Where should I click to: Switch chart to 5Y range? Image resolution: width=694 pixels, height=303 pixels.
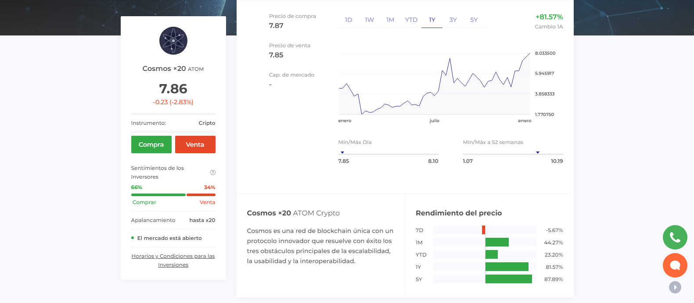(x=474, y=20)
